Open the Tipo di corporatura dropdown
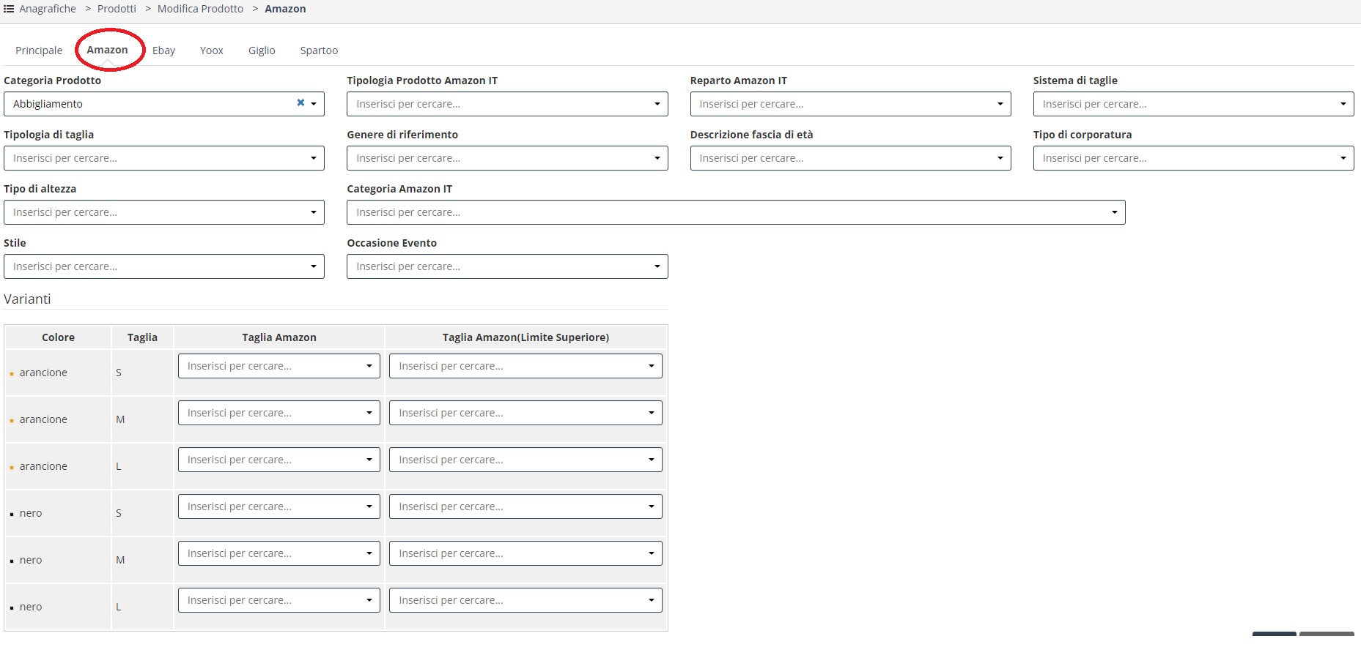Image resolution: width=1361 pixels, height=647 pixels. pos(1343,158)
